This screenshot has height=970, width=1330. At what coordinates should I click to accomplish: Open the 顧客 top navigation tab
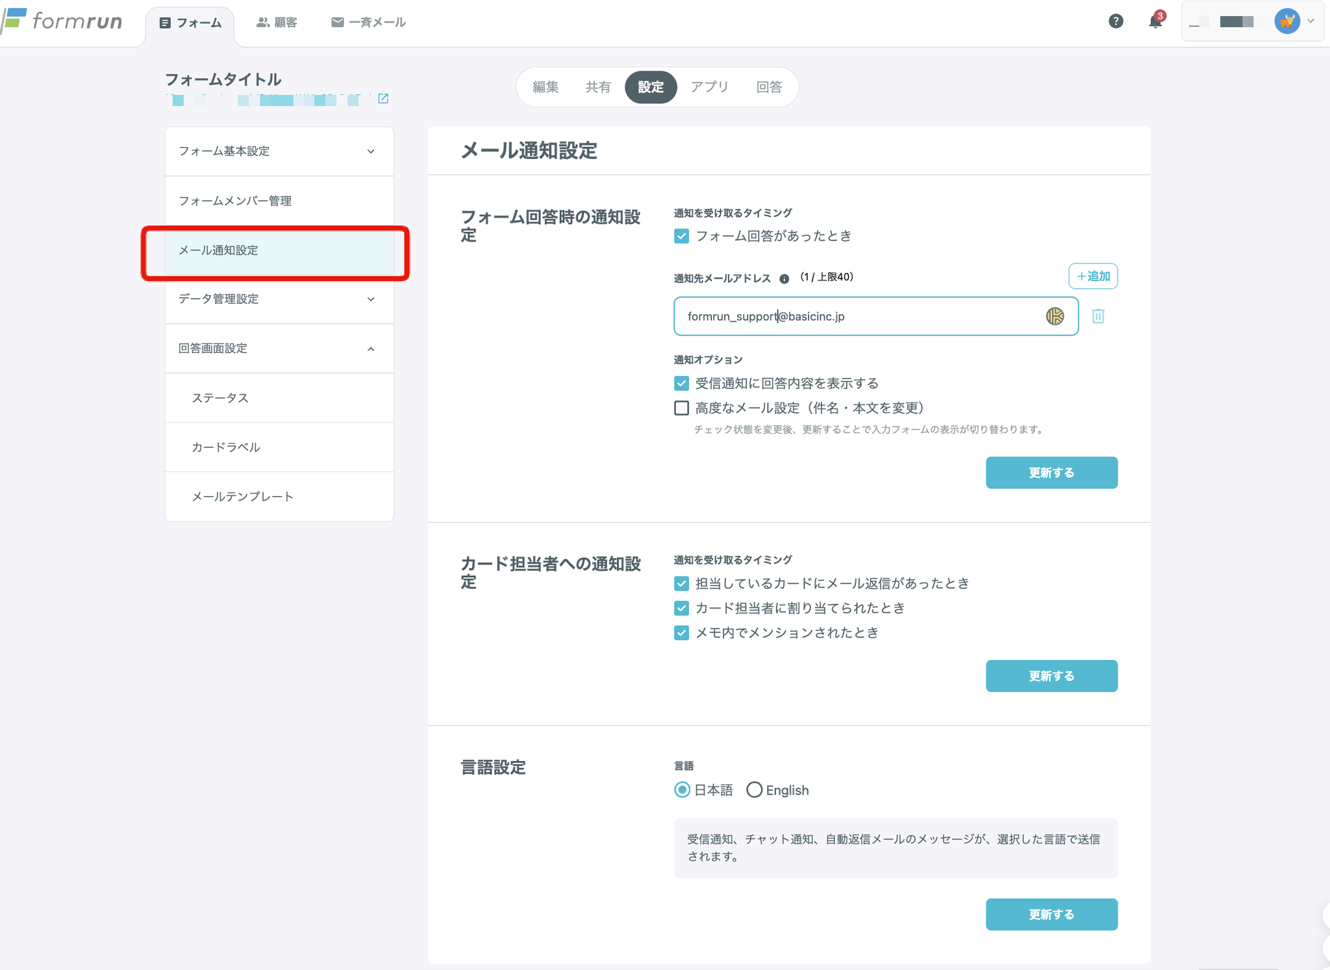pyautogui.click(x=277, y=23)
